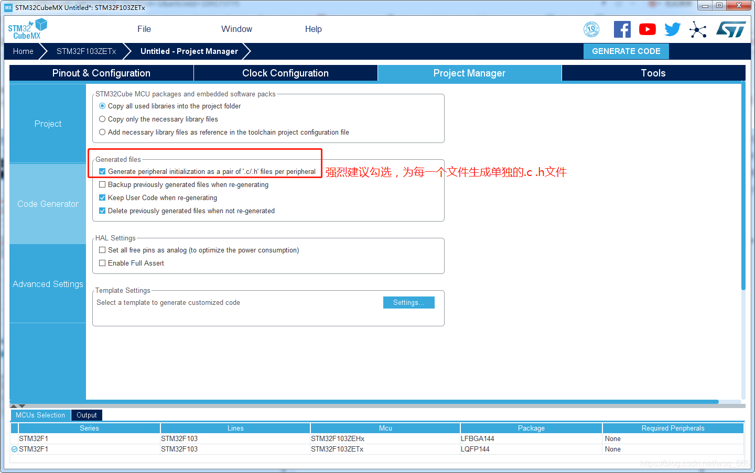
Task: Click the ST logo icon
Action: [x=731, y=29]
